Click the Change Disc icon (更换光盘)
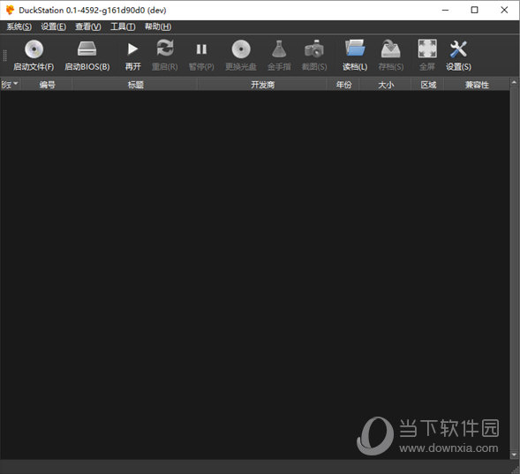The image size is (520, 474). [241, 49]
